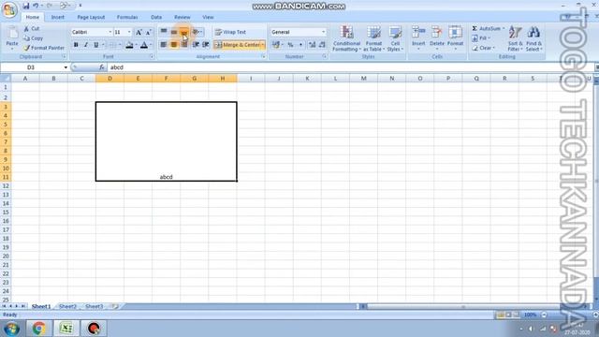Screen dimensions: 599x337
Task: Expand Merge & Center dropdown arrow
Action: (x=263, y=45)
